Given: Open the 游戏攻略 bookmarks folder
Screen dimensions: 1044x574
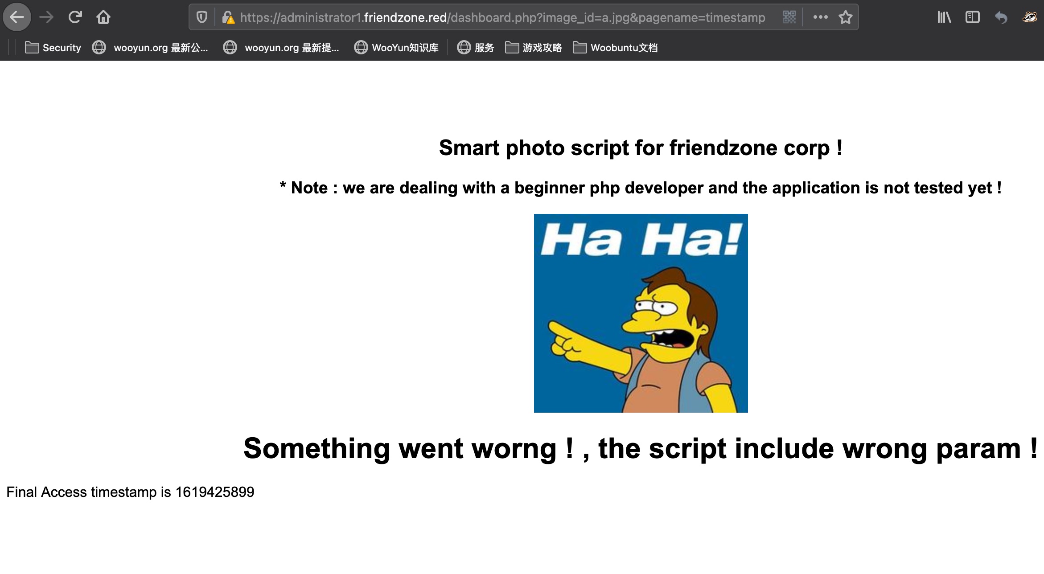Looking at the screenshot, I should tap(534, 48).
